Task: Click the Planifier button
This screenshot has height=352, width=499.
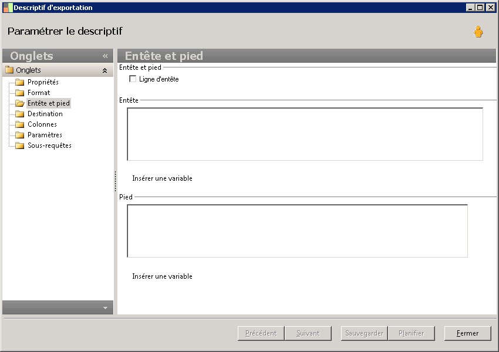Action: click(x=411, y=333)
